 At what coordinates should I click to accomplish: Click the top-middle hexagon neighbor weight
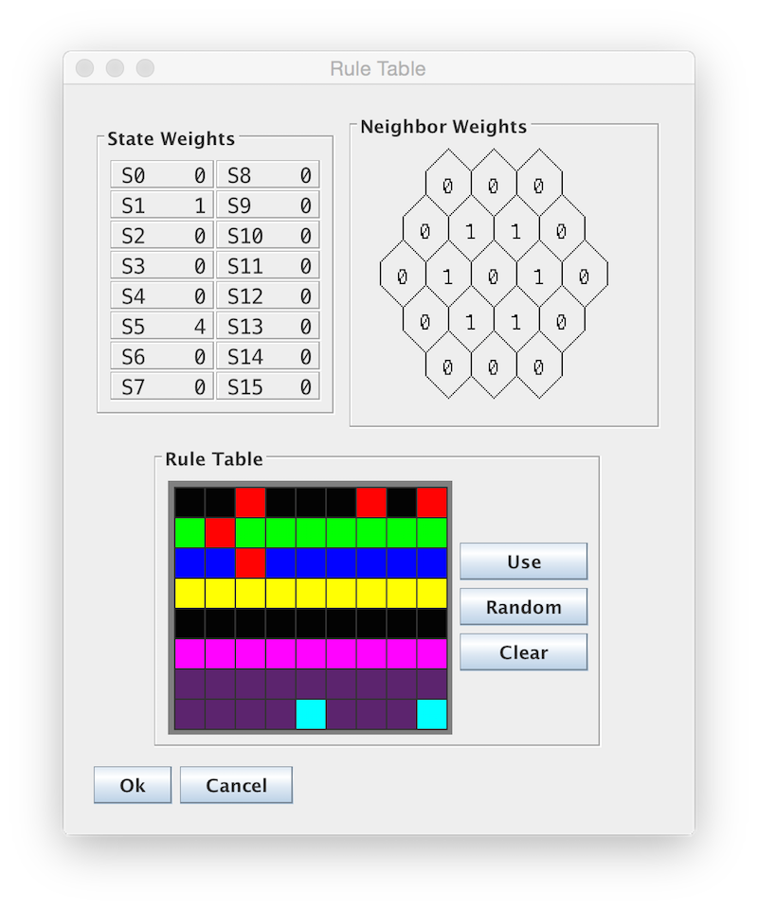coord(493,186)
